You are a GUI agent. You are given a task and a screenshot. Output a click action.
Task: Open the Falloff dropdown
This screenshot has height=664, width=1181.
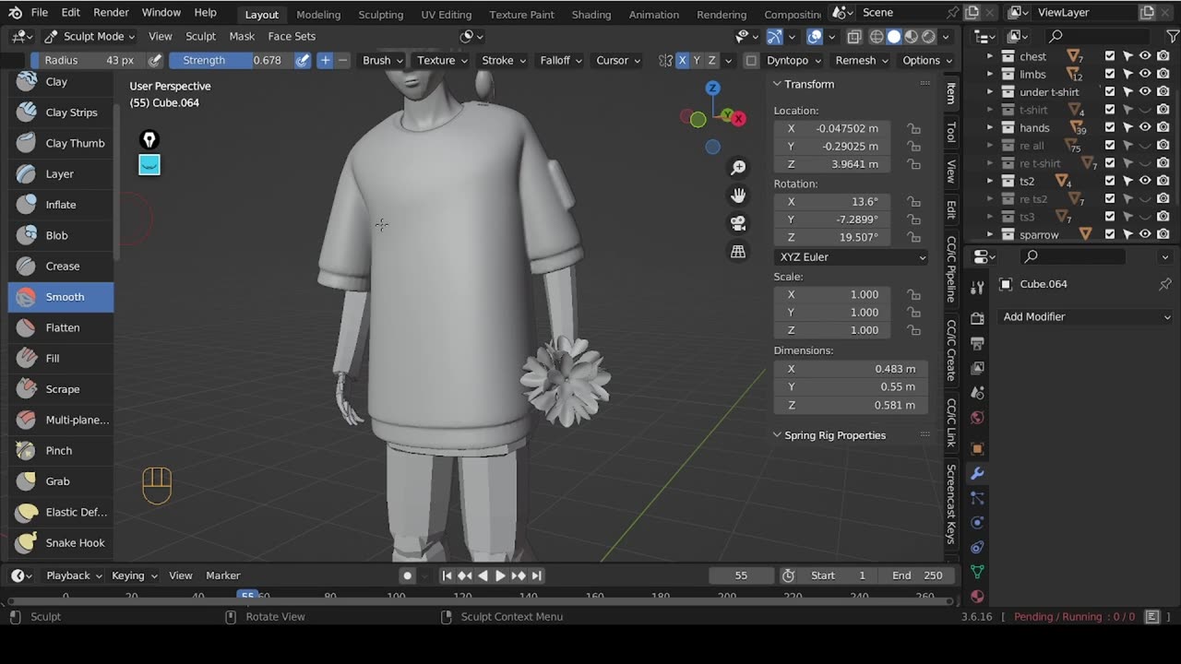pos(561,60)
